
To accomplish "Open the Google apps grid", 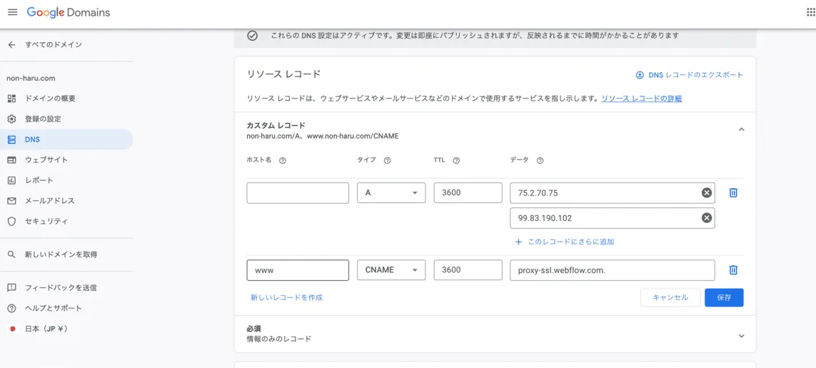I will [x=810, y=13].
